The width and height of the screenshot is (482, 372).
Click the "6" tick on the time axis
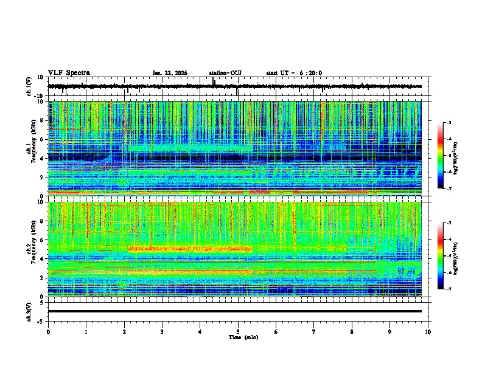(276, 332)
